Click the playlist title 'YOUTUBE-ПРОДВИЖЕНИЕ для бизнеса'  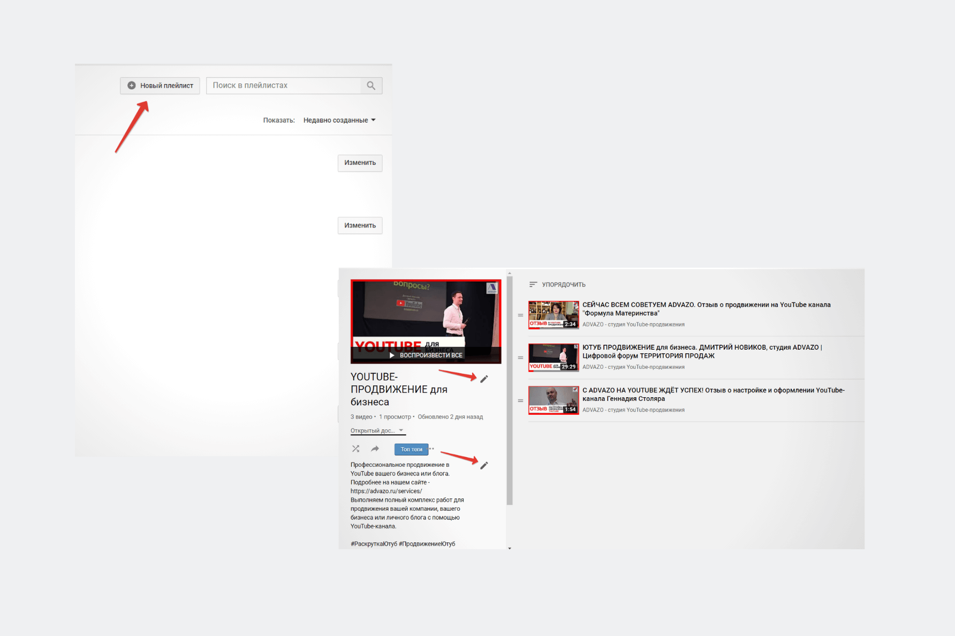(399, 389)
